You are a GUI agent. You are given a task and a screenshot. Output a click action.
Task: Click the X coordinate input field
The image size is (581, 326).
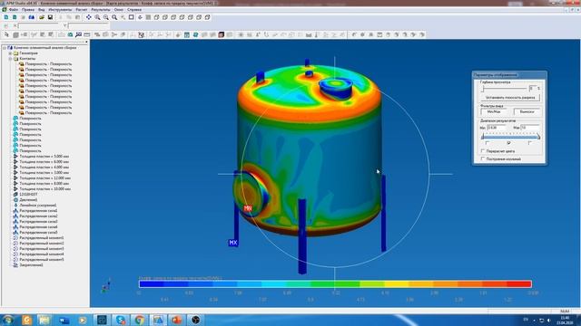(x=38, y=26)
